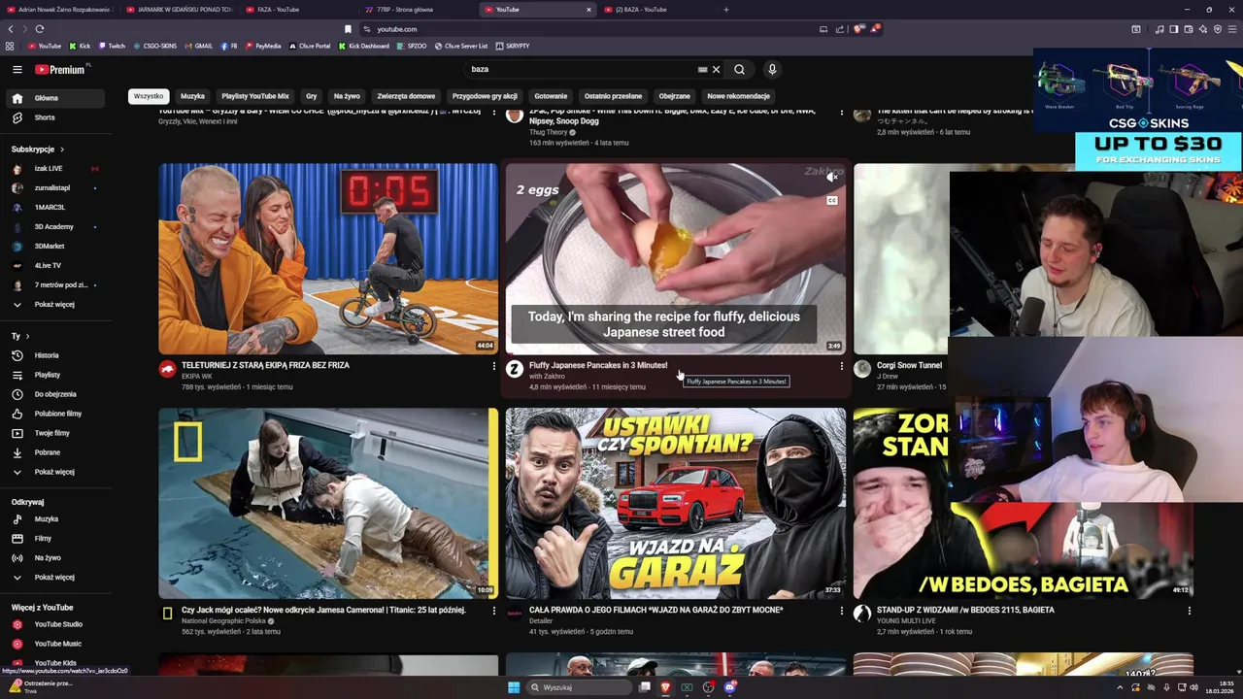The image size is (1243, 699).
Task: Click the magnifier search button
Action: [739, 69]
